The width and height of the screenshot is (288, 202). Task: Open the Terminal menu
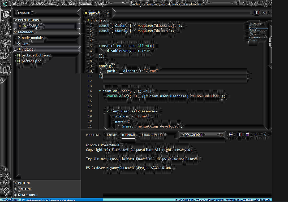[85, 4]
